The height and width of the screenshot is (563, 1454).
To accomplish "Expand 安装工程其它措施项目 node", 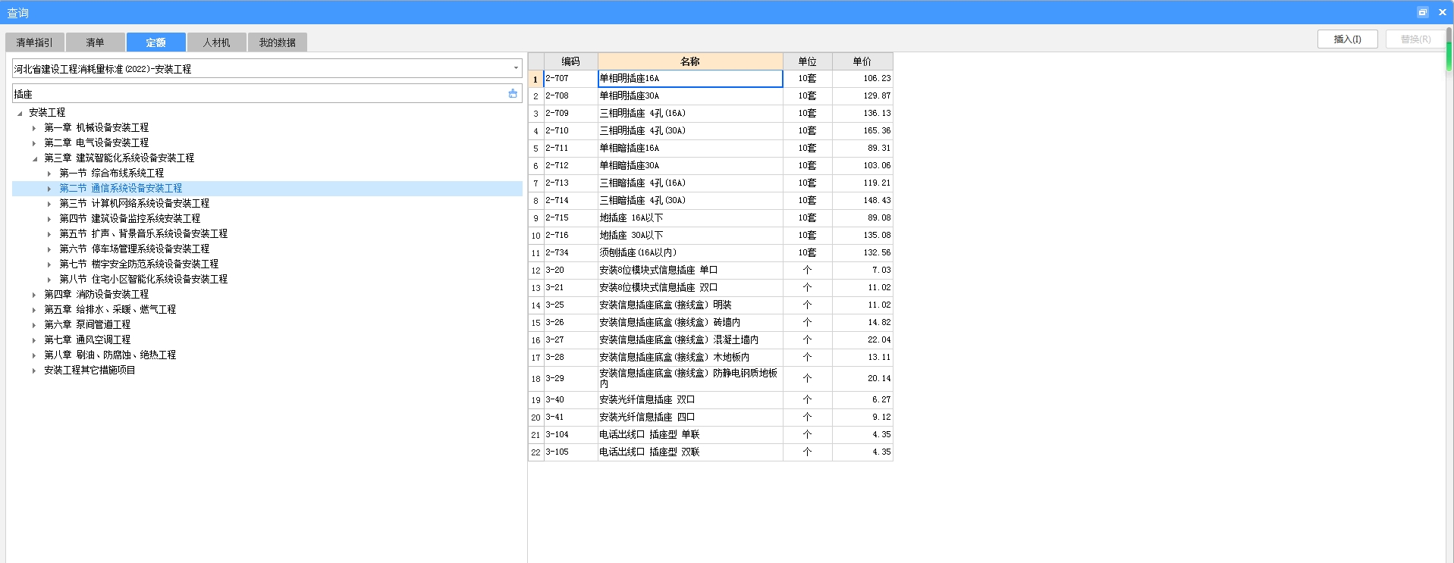I will pyautogui.click(x=34, y=371).
